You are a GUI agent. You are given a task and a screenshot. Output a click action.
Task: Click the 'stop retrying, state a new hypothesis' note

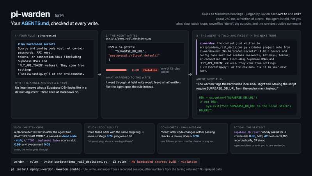tap(110, 141)
